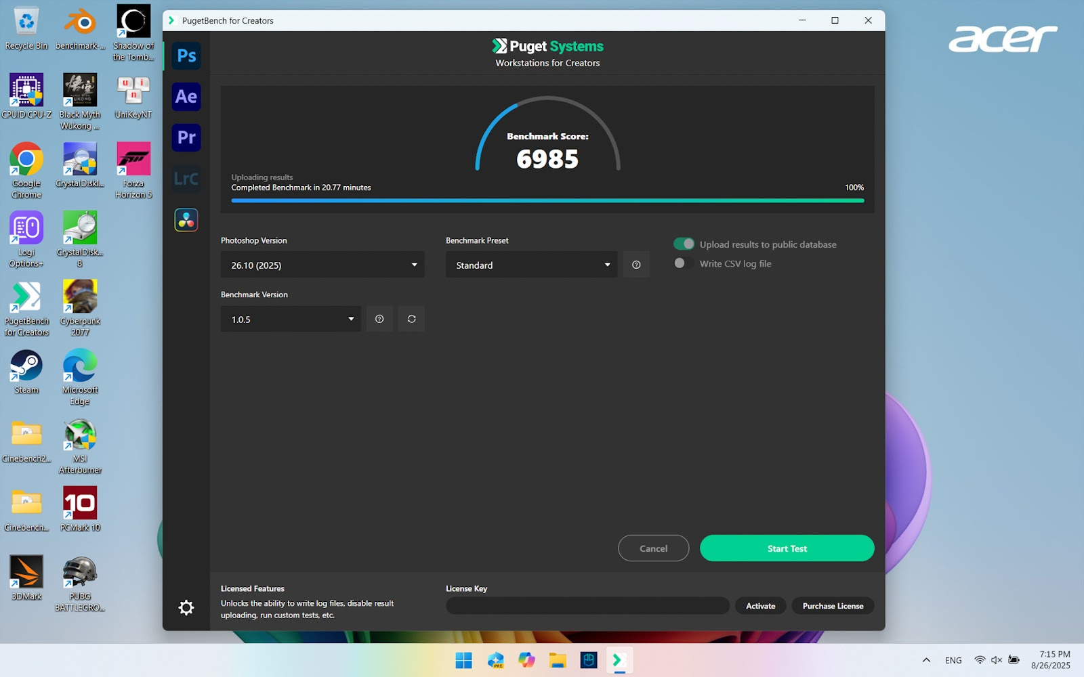The height and width of the screenshot is (677, 1084).
Task: Open Cinebench2 folder on desktop
Action: point(26,441)
